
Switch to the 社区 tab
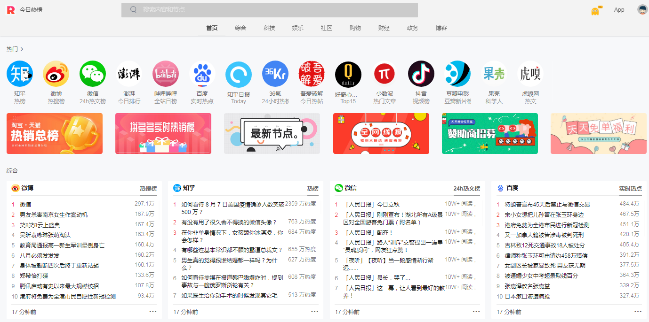(x=327, y=28)
